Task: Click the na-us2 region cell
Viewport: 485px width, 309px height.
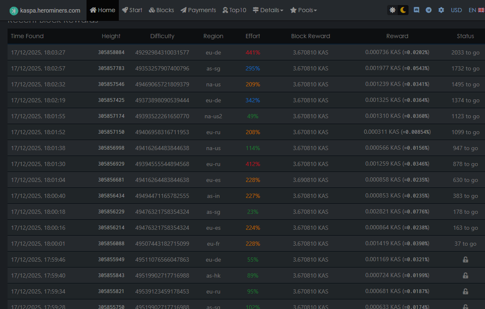Action: coord(213,116)
